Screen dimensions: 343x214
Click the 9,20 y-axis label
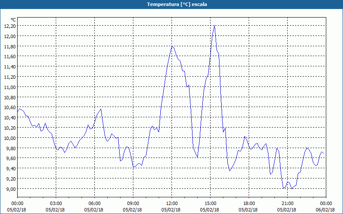pyautogui.click(x=11, y=178)
